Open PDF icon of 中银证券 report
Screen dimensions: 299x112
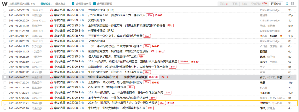51,57
